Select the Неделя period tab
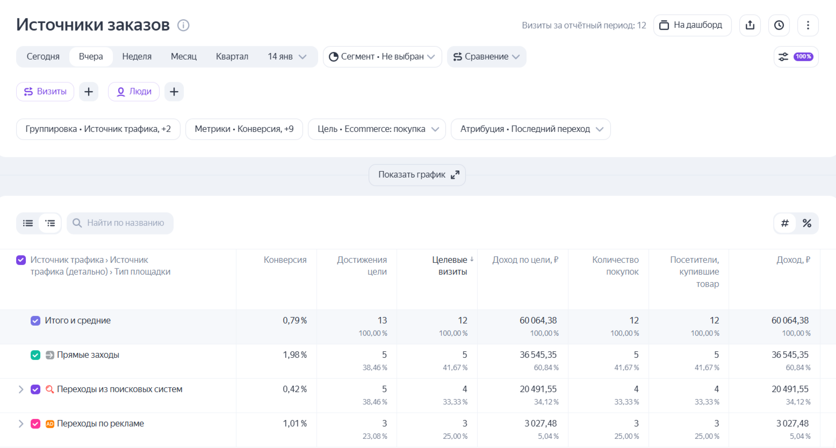The height and width of the screenshot is (448, 836). (x=136, y=57)
